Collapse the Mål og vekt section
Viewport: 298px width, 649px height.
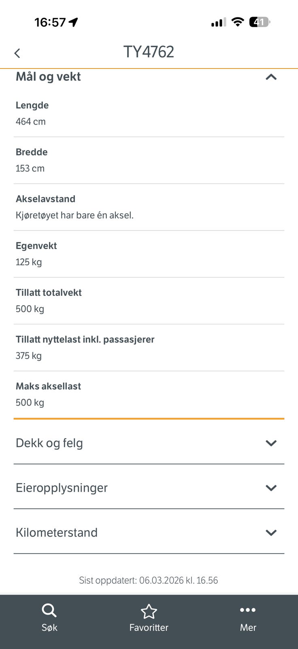(271, 77)
